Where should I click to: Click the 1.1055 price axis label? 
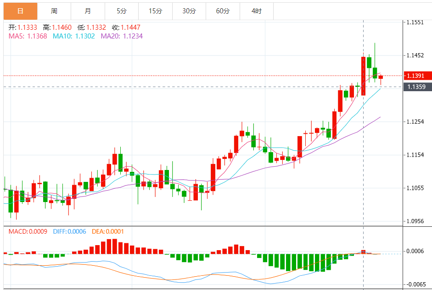(x=415, y=188)
